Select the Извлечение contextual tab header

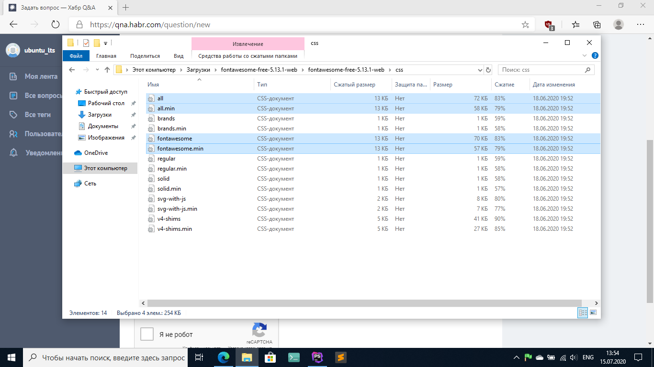click(x=248, y=44)
